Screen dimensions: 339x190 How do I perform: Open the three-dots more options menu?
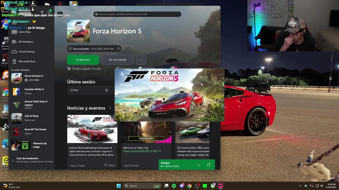tap(141, 60)
